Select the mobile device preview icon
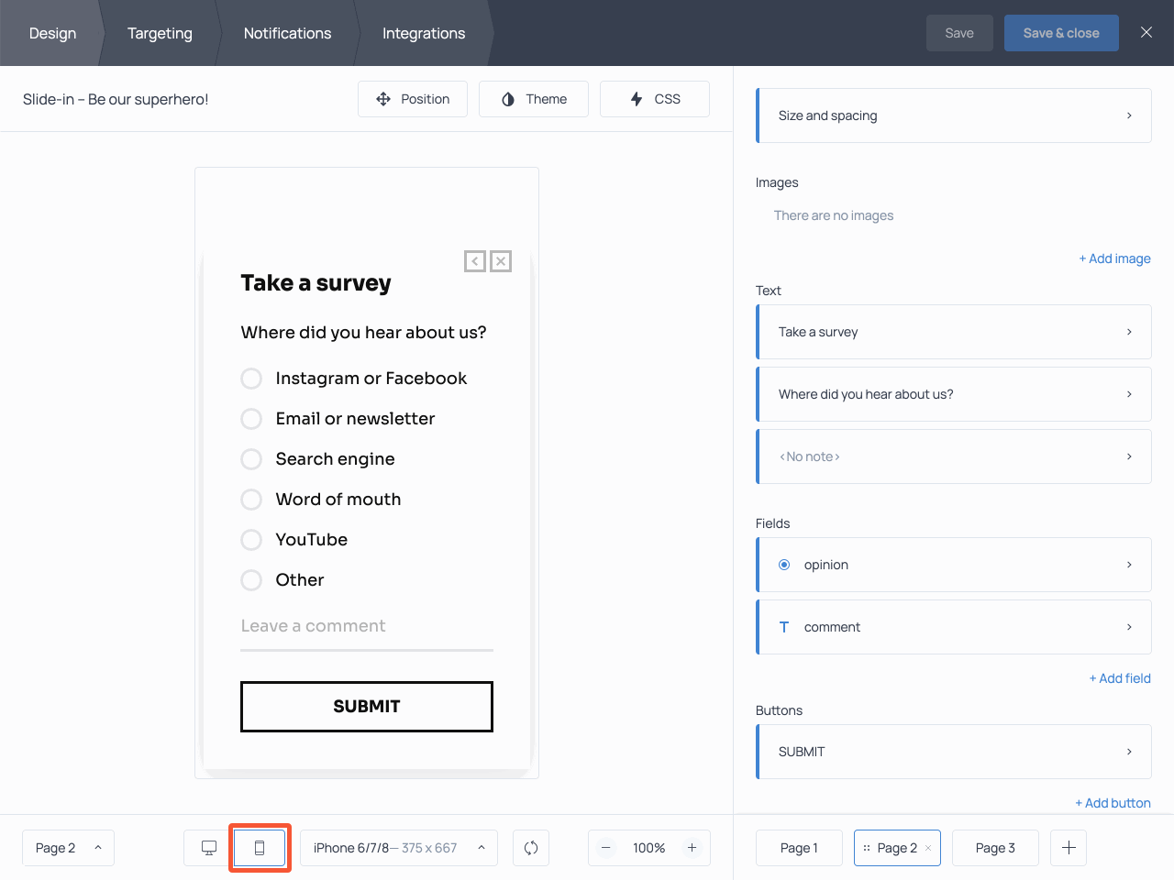The width and height of the screenshot is (1174, 880). [260, 848]
